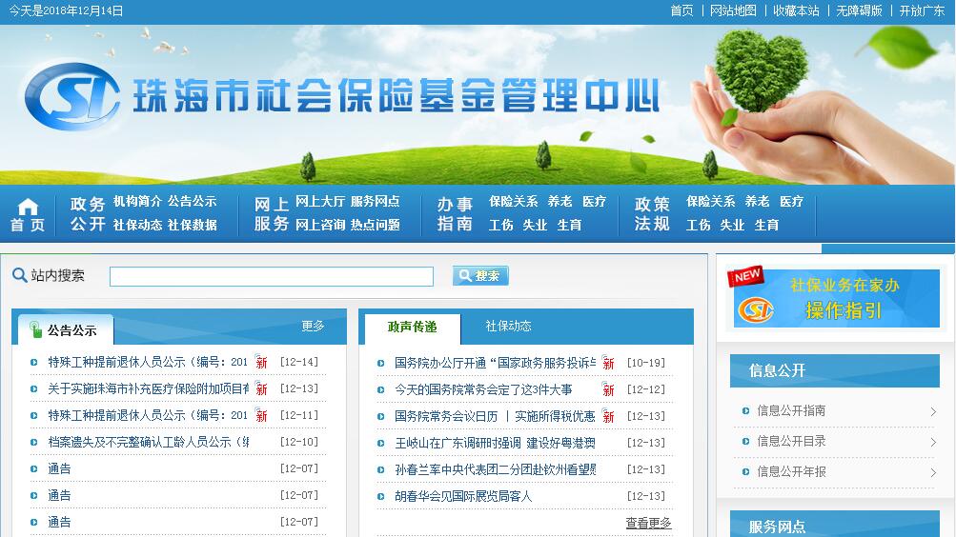Image resolution: width=956 pixels, height=537 pixels.
Task: Expand 信息公开年报 with its arrow
Action: (x=932, y=472)
